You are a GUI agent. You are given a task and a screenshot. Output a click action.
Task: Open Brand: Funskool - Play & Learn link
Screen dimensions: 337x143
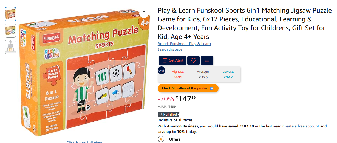pos(184,44)
